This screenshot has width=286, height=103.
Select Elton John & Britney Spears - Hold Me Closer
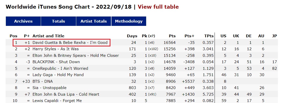[x=76, y=56]
